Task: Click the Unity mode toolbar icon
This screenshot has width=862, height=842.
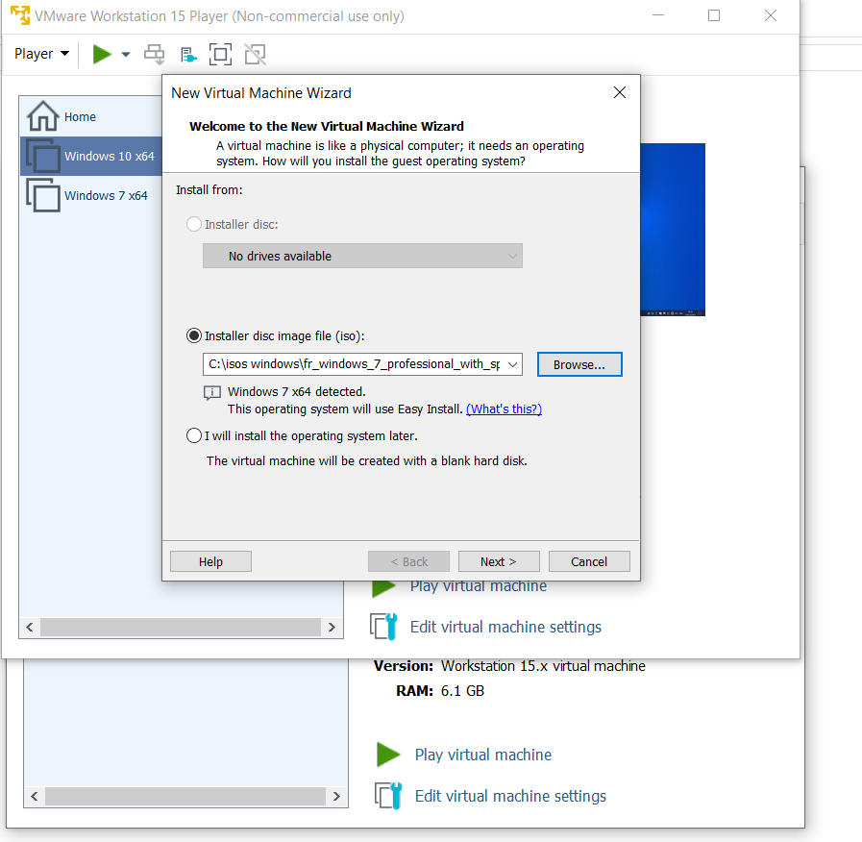Action: (x=255, y=55)
